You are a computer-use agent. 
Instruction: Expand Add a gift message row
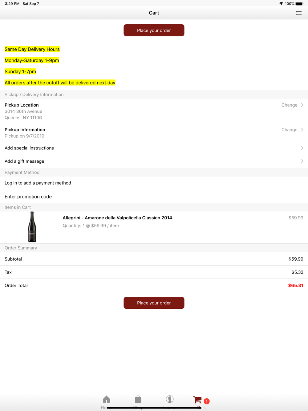point(154,161)
